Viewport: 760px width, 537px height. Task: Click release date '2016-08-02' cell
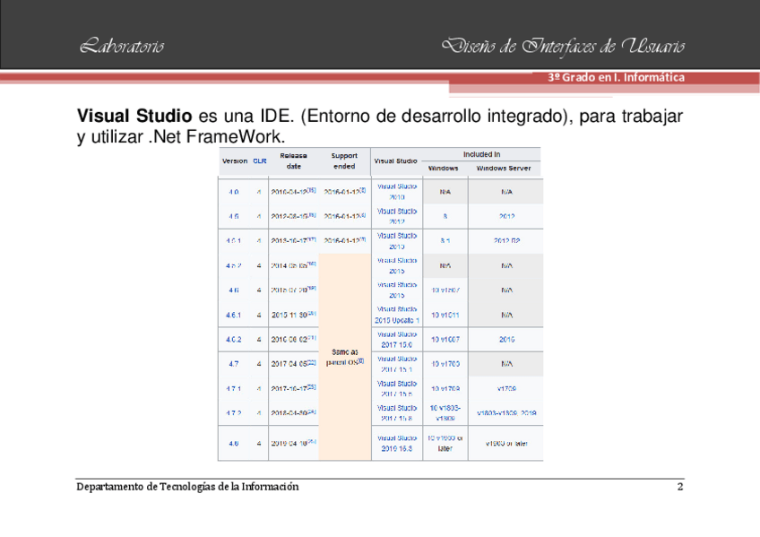[x=294, y=340]
